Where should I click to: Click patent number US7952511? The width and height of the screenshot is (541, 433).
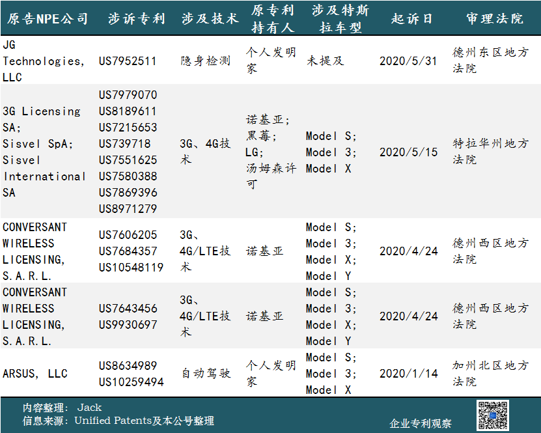[128, 61]
